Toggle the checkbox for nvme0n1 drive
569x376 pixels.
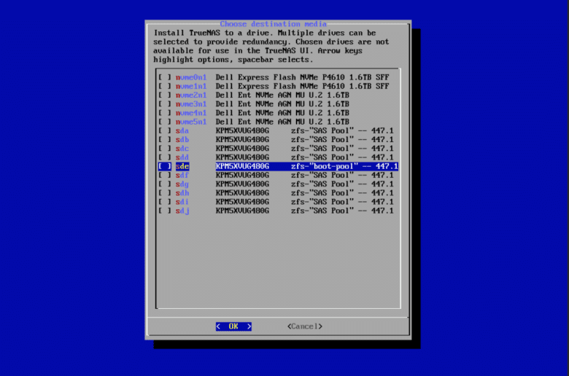(x=164, y=77)
